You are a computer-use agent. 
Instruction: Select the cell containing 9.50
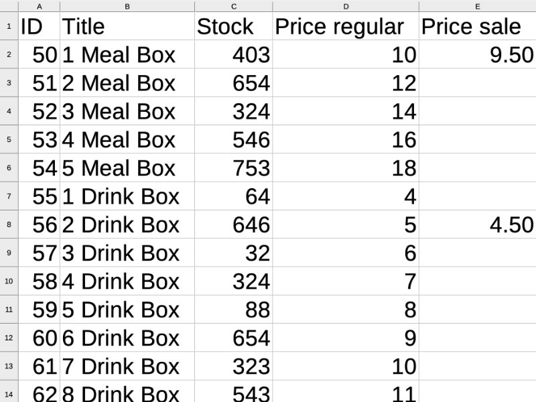pos(478,54)
